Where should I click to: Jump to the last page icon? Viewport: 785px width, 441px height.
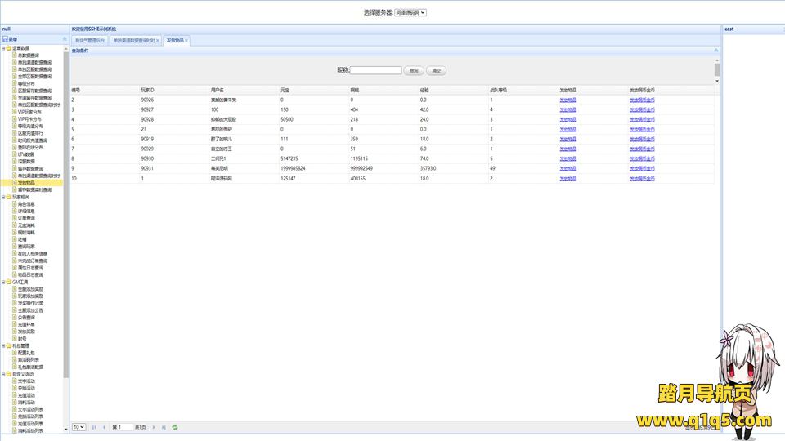click(164, 427)
